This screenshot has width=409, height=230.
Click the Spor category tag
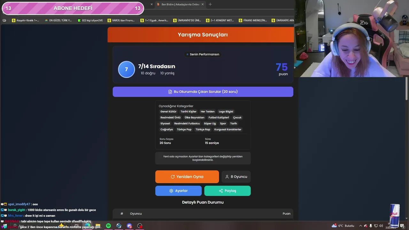(x=223, y=123)
